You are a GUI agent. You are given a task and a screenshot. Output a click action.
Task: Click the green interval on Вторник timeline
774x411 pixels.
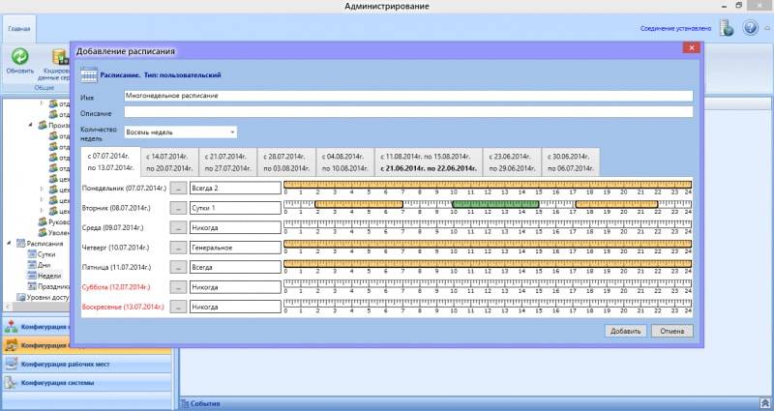pos(494,205)
